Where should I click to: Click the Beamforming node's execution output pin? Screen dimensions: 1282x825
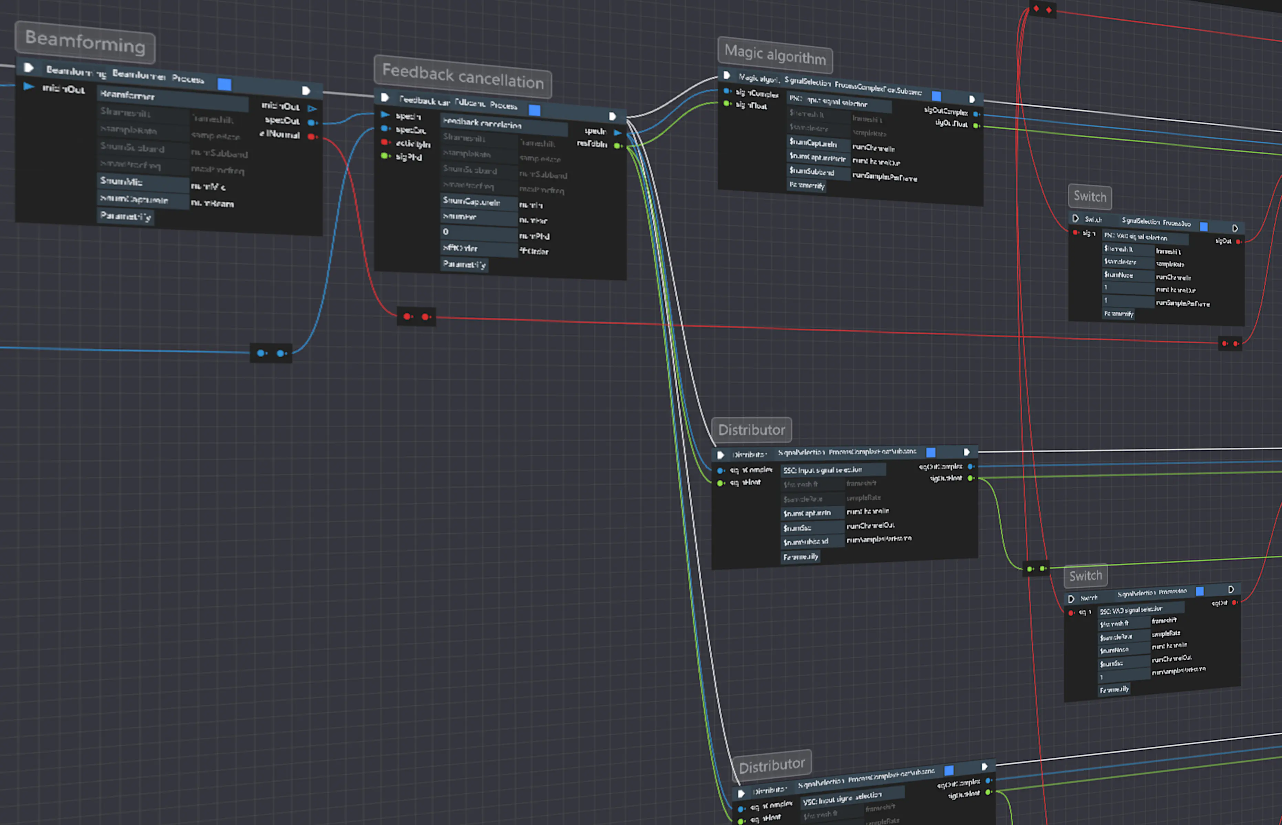pos(306,90)
